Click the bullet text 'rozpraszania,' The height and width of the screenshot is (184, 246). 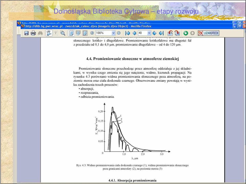(x=90, y=93)
